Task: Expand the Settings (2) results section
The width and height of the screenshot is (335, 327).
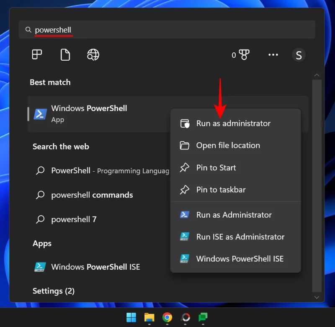Action: coord(54,291)
